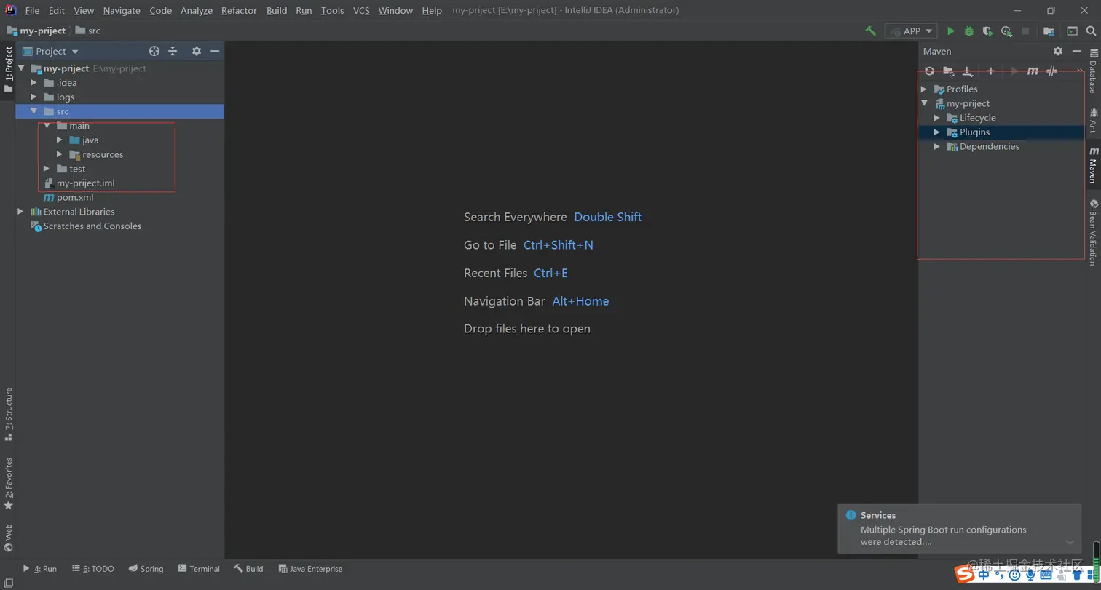Run the APP configuration with green play icon
Image resolution: width=1101 pixels, height=590 pixels.
[950, 31]
